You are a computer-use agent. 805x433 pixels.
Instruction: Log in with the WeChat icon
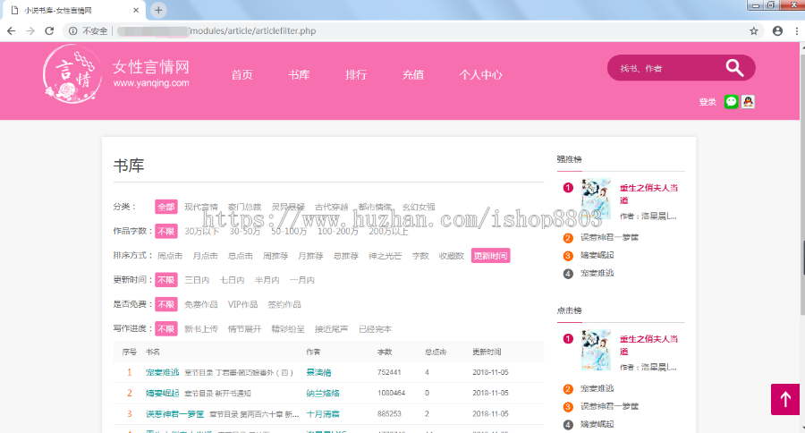click(732, 102)
